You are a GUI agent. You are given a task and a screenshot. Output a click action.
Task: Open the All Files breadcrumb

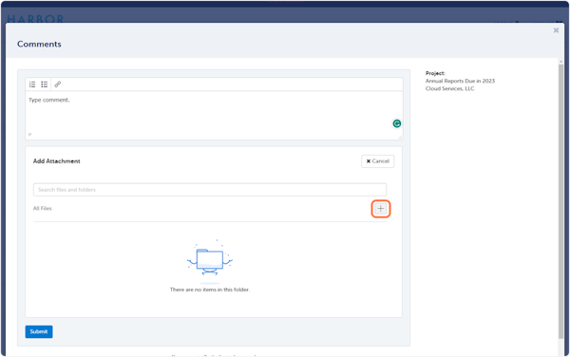(43, 209)
